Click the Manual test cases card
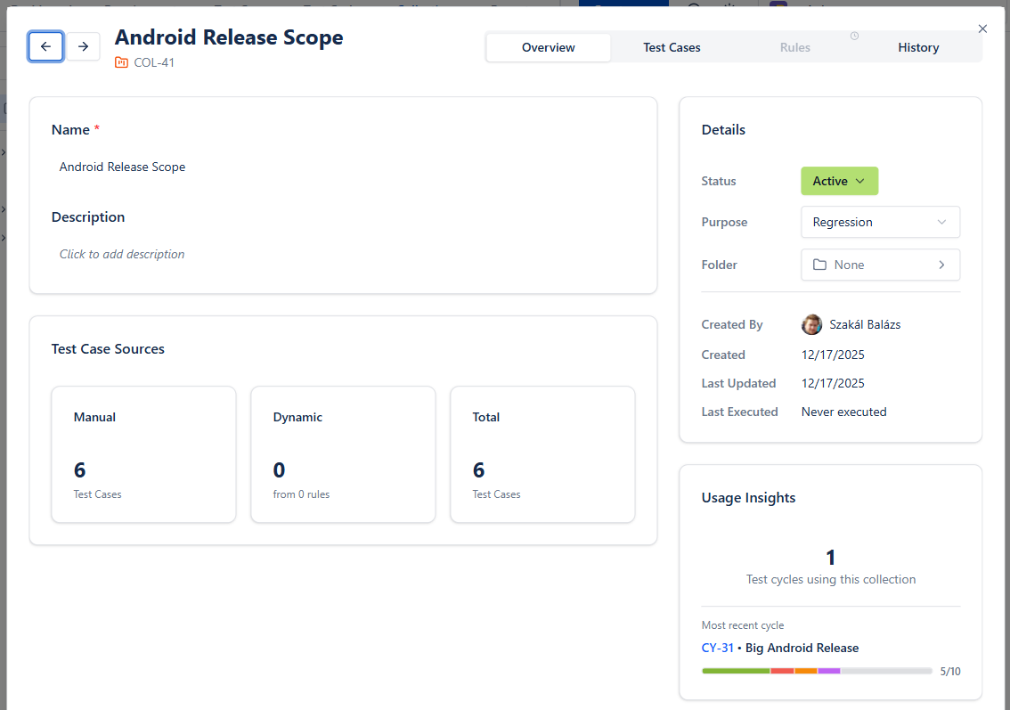The height and width of the screenshot is (710, 1010). click(x=143, y=454)
